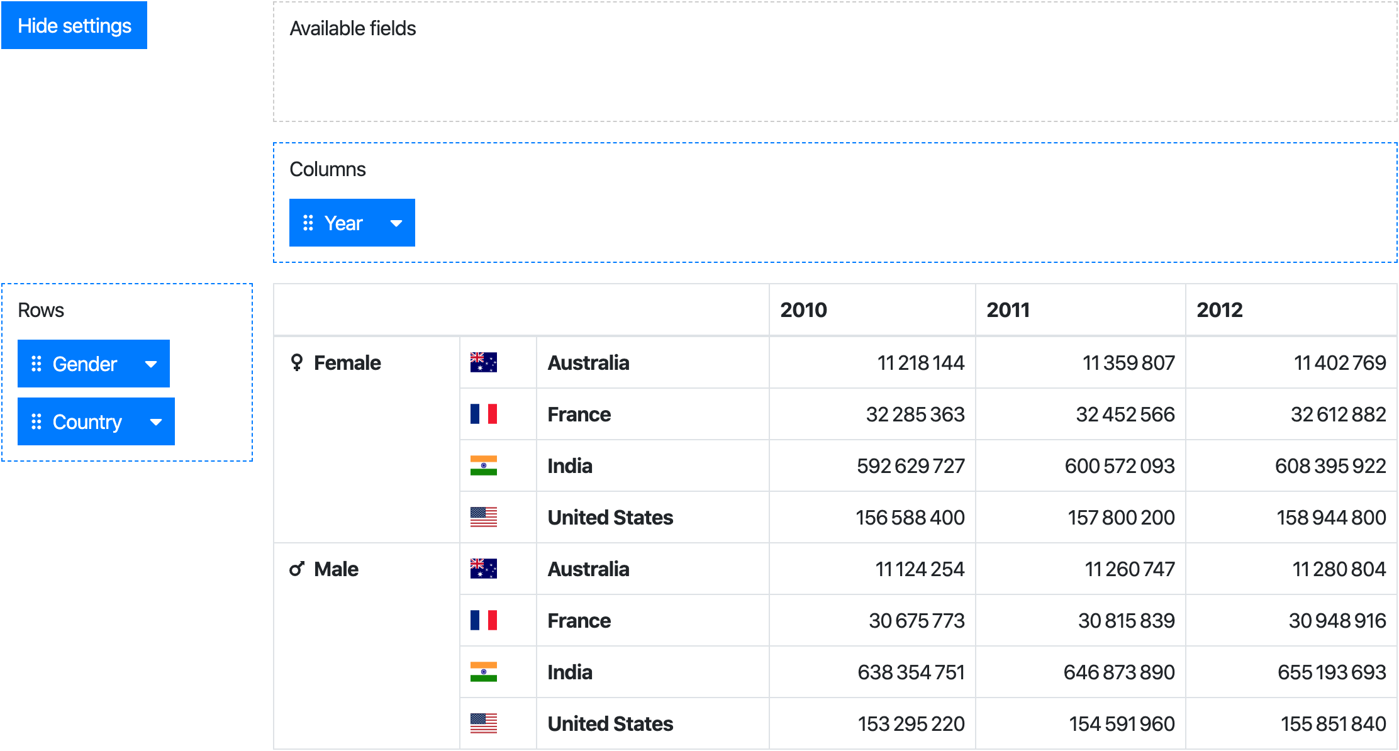Expand the Gender field dropdown arrow
Image resolution: width=1399 pixels, height=751 pixels.
coord(151,364)
